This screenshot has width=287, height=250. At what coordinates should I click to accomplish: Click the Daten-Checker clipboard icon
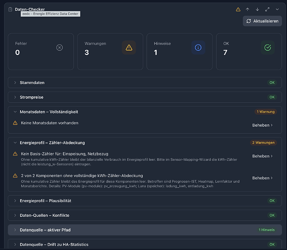tap(10, 9)
